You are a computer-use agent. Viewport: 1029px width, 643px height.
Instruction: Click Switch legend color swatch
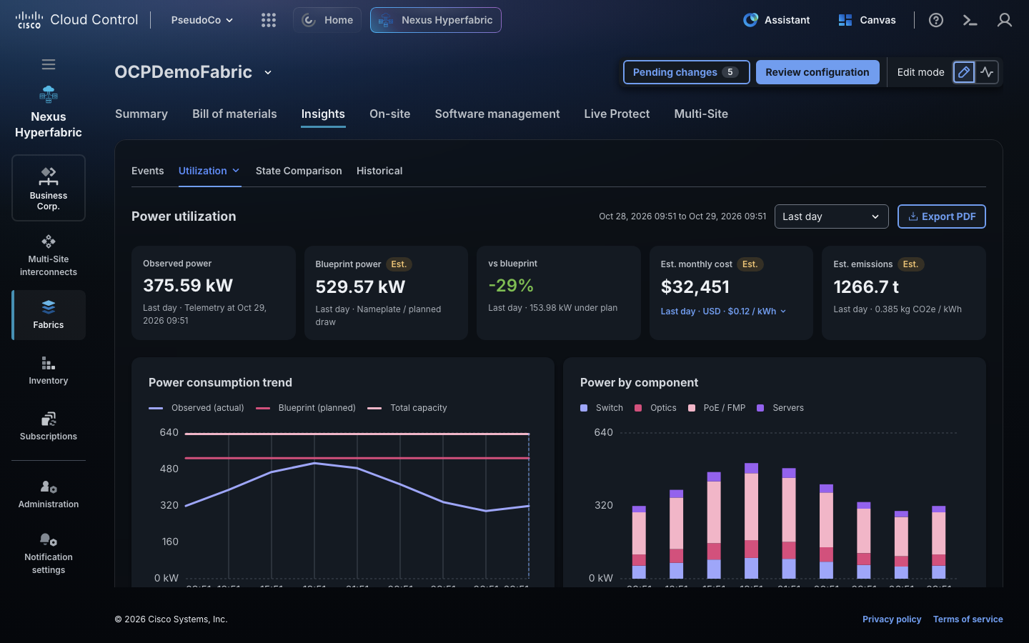(x=584, y=408)
